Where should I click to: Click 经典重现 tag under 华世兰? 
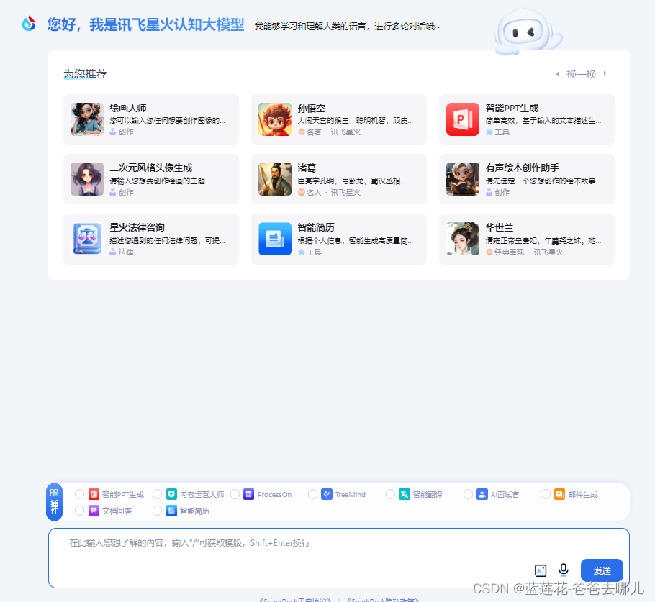point(509,252)
